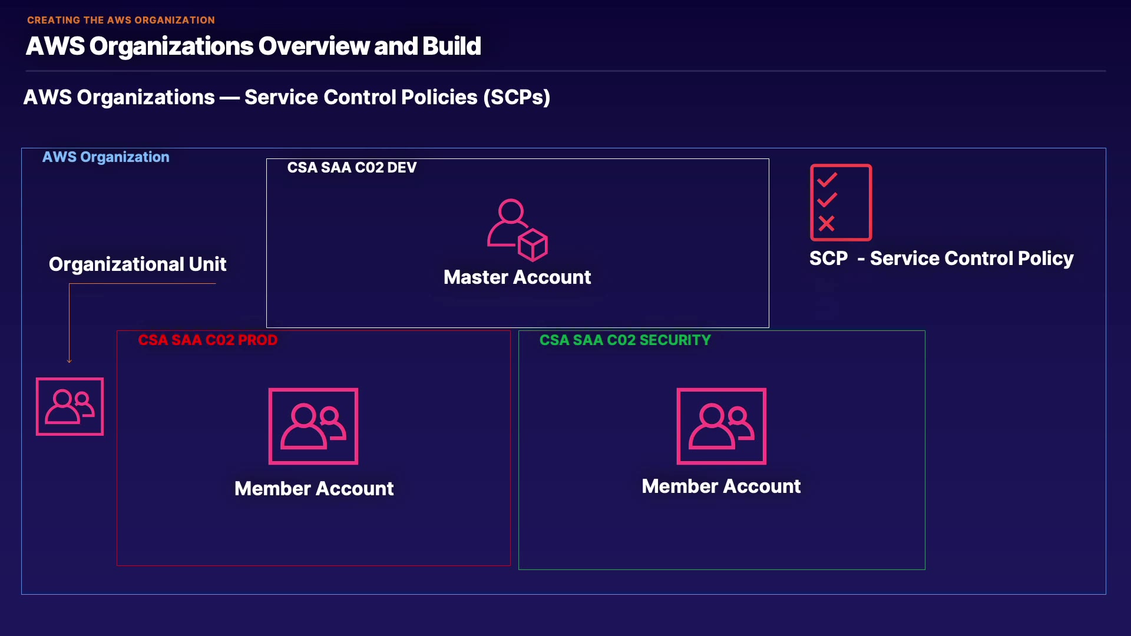This screenshot has height=636, width=1131.
Task: Click the top checkmark in SCP icon
Action: (827, 179)
